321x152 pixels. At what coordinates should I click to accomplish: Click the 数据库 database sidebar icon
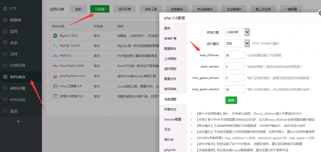(5, 20)
